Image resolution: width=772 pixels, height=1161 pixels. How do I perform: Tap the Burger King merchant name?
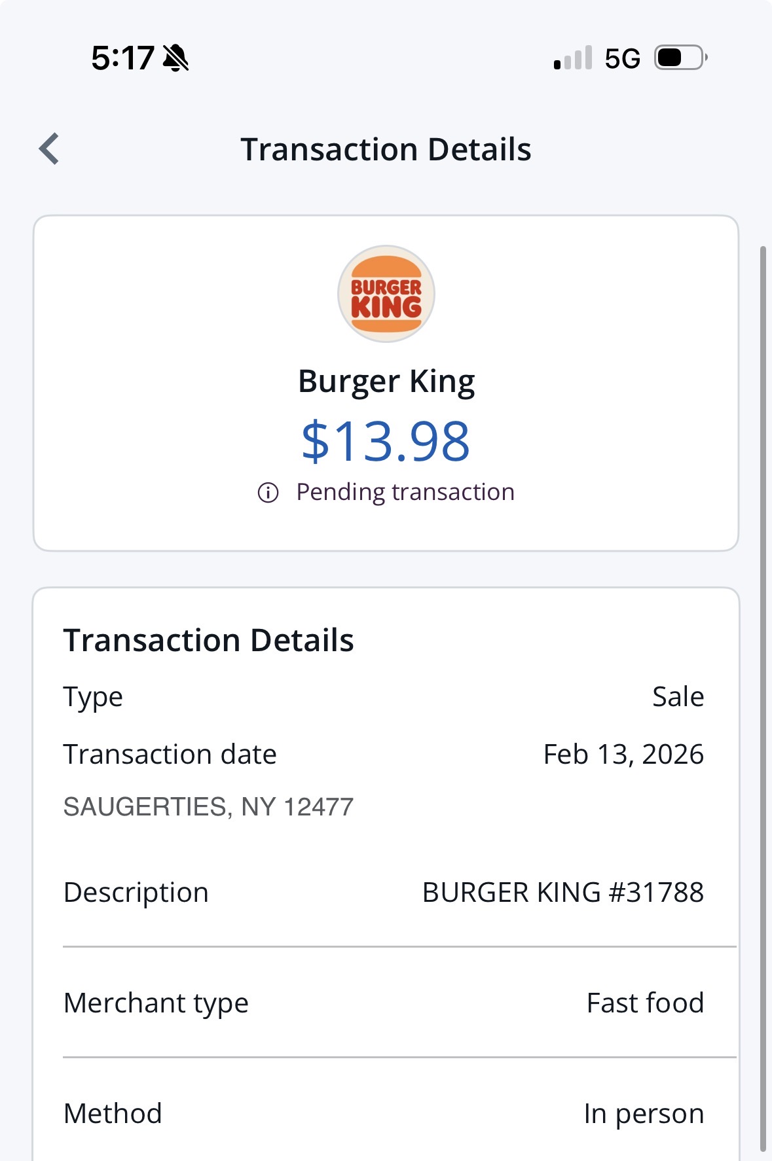click(386, 382)
